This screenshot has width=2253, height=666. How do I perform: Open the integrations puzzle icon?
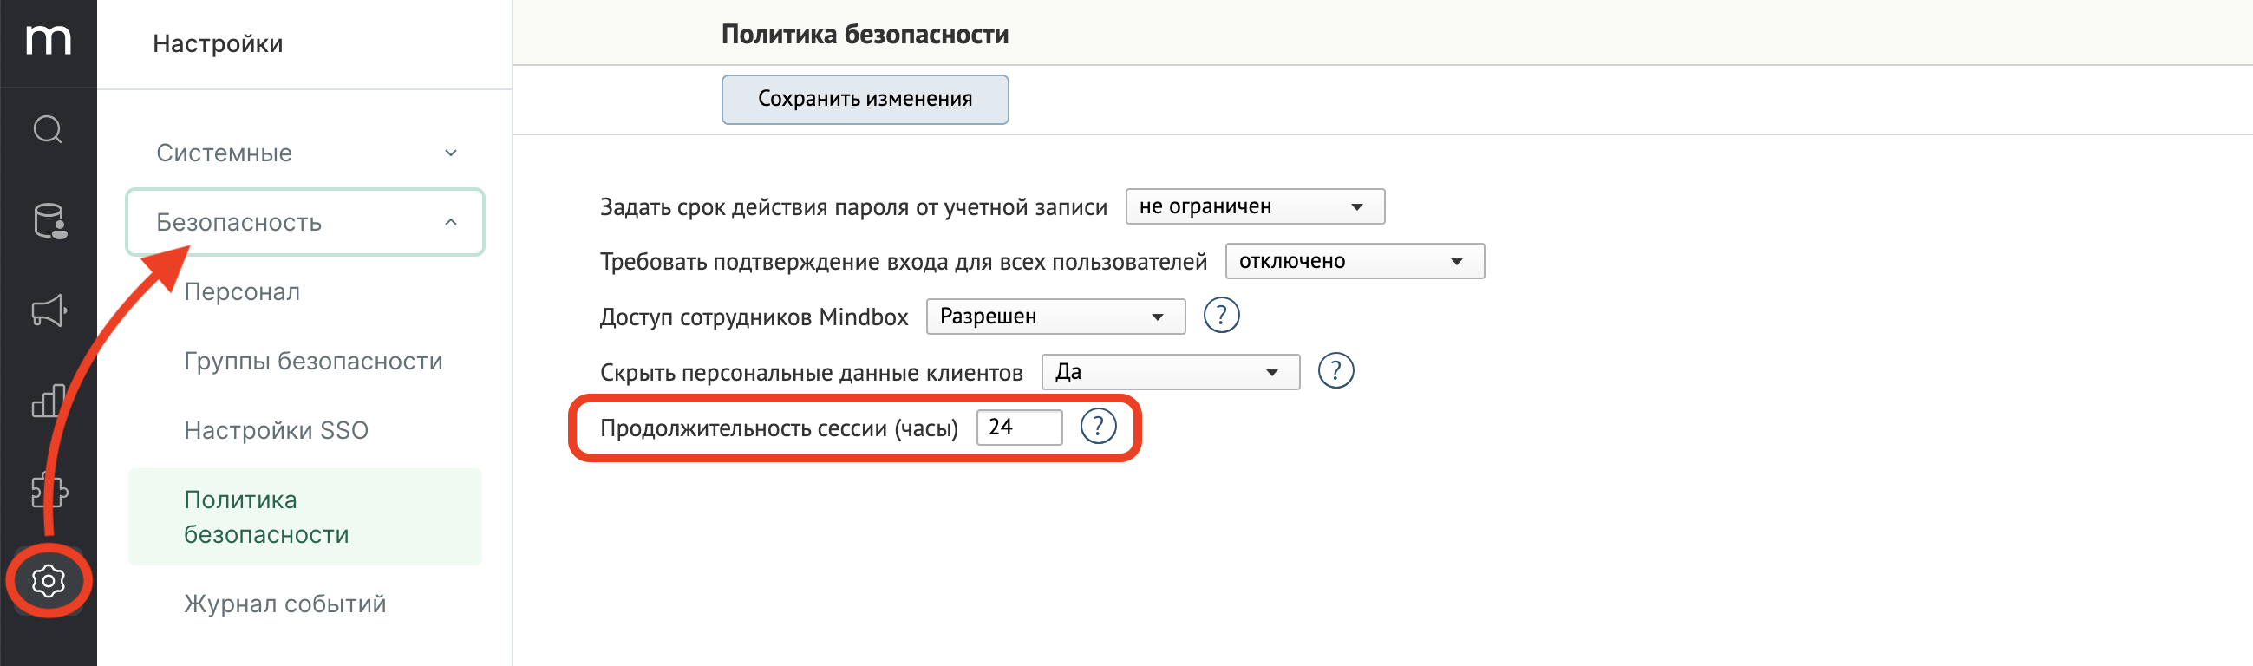[x=49, y=490]
